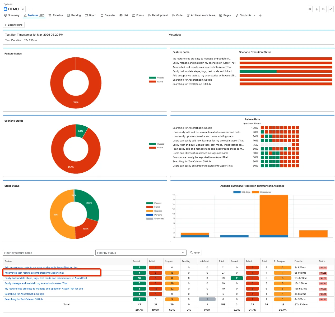Open 'Easily manage and maintain my scenarios' table link
The image size is (335, 317).
click(36, 283)
